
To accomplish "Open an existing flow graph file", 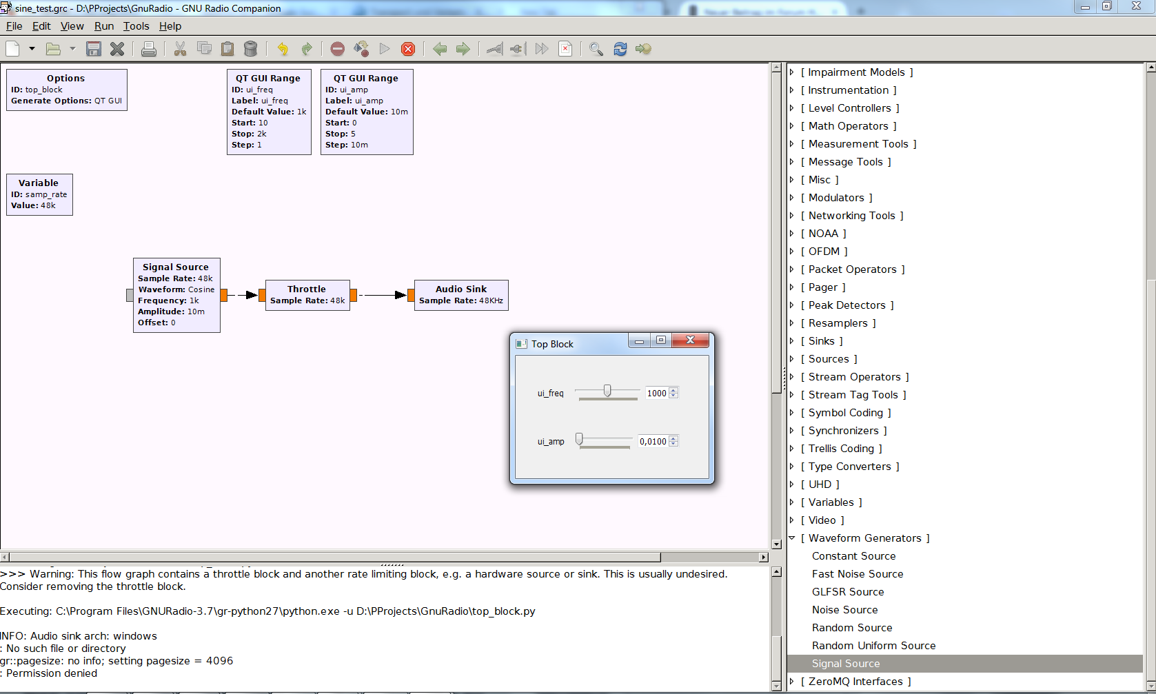I will click(x=53, y=49).
